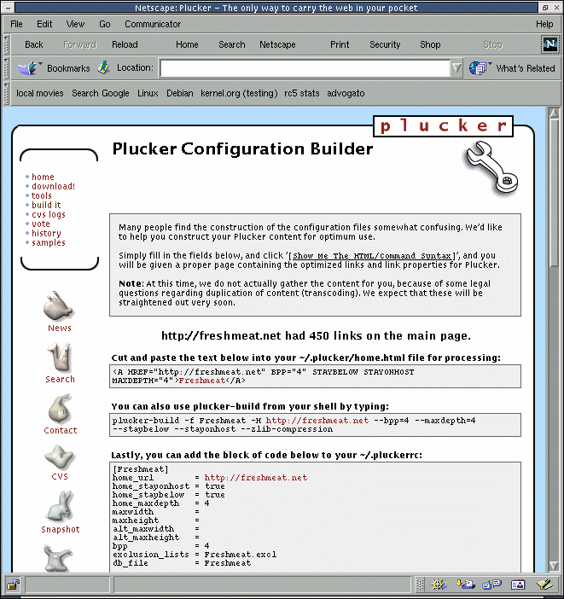Image resolution: width=564 pixels, height=599 pixels.
Task: Open the Communicator menu
Action: (x=153, y=24)
